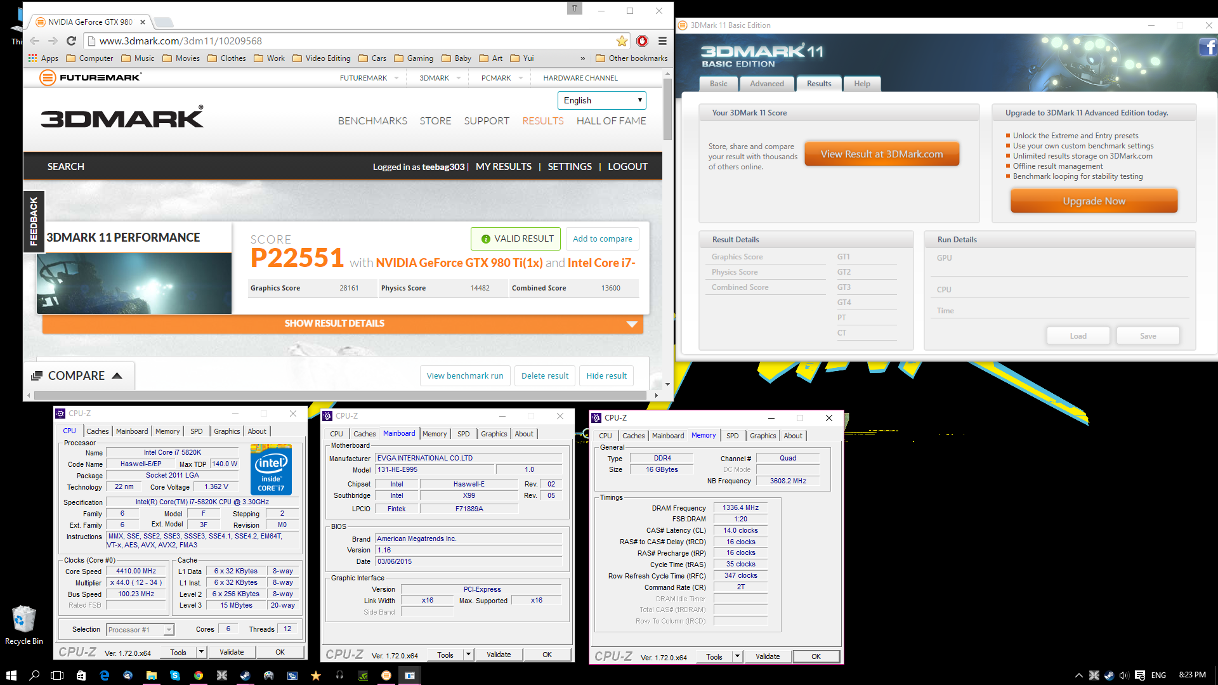Click the NVIDIA icon on the taskbar

[x=363, y=675]
